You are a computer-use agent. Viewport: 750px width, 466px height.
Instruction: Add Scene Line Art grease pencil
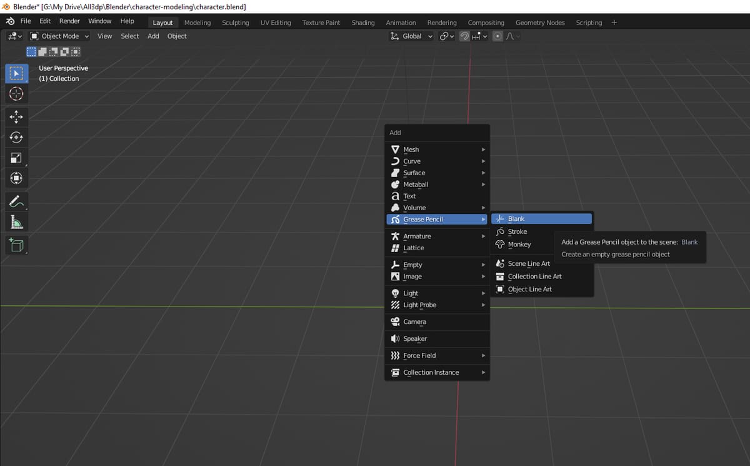click(541, 264)
